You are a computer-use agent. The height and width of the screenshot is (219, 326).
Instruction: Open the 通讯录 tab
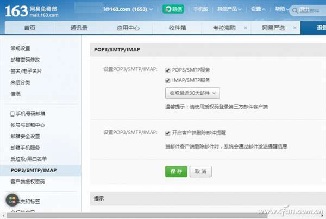click(79, 28)
